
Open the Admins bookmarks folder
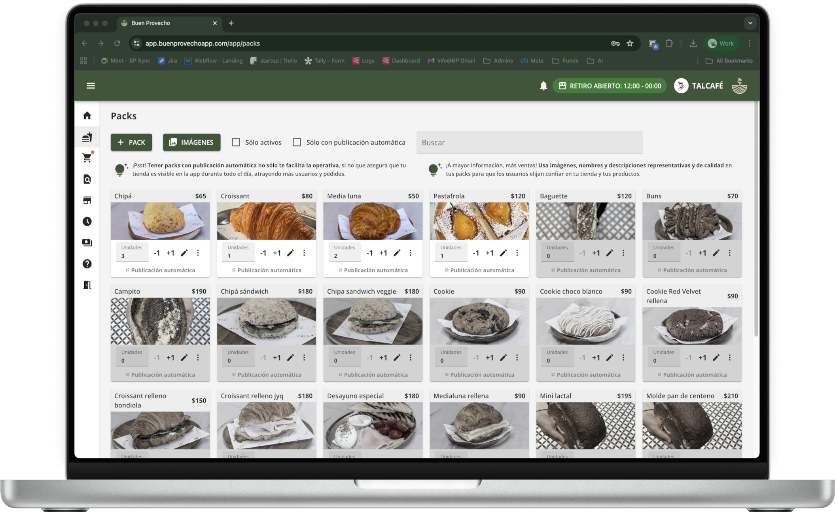pyautogui.click(x=498, y=61)
